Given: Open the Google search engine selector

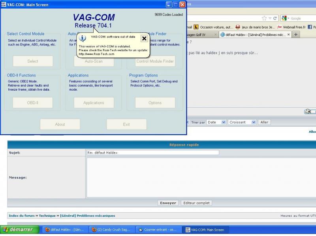Looking at the screenshot, I should click(x=285, y=18).
